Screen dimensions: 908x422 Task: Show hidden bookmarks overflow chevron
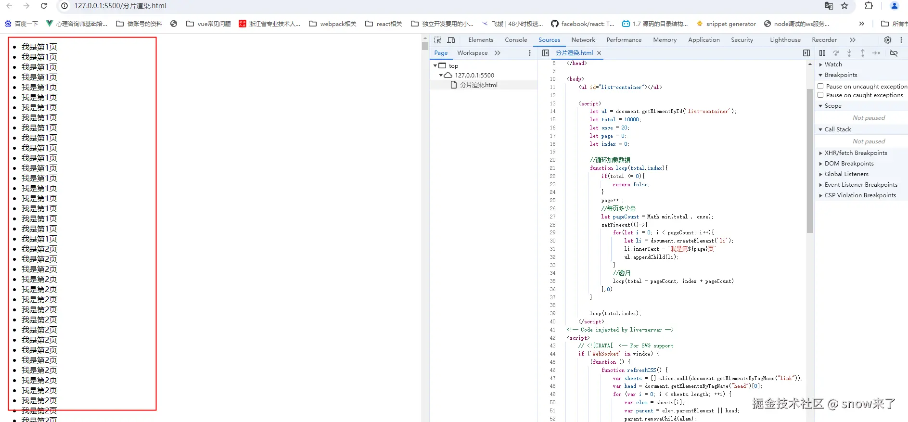point(862,24)
